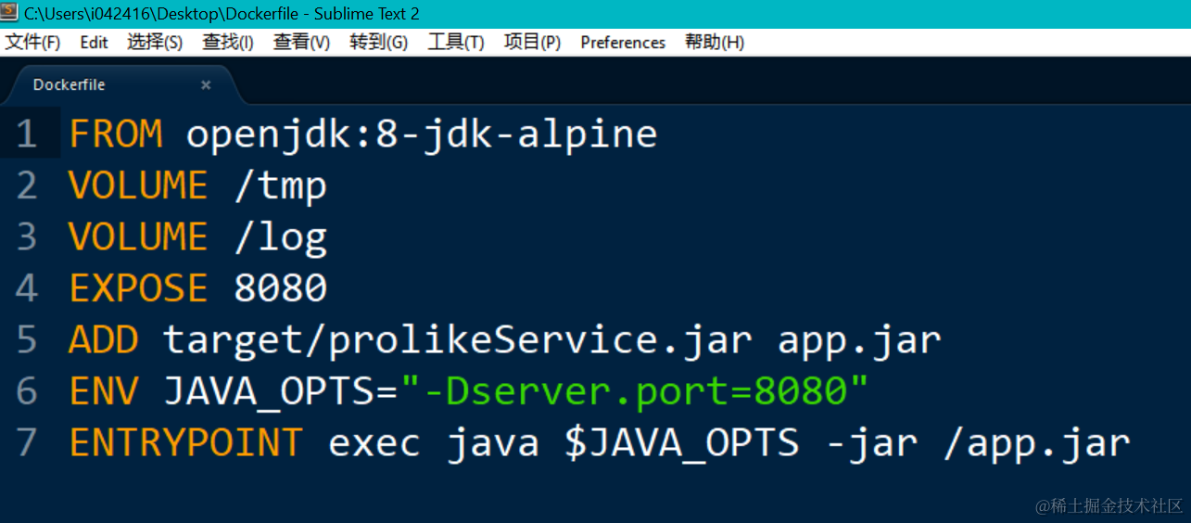Click line number 1 in gutter
The height and width of the screenshot is (523, 1191).
tap(27, 134)
